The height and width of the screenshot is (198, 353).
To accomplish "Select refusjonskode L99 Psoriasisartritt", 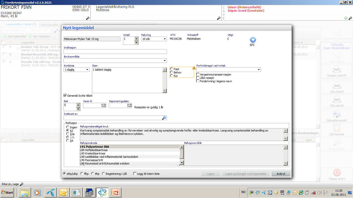I will (130, 160).
